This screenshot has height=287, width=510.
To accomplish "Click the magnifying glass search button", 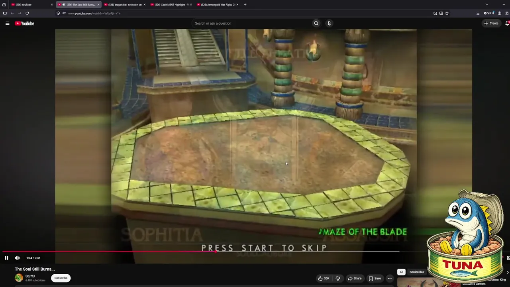I will (x=316, y=23).
